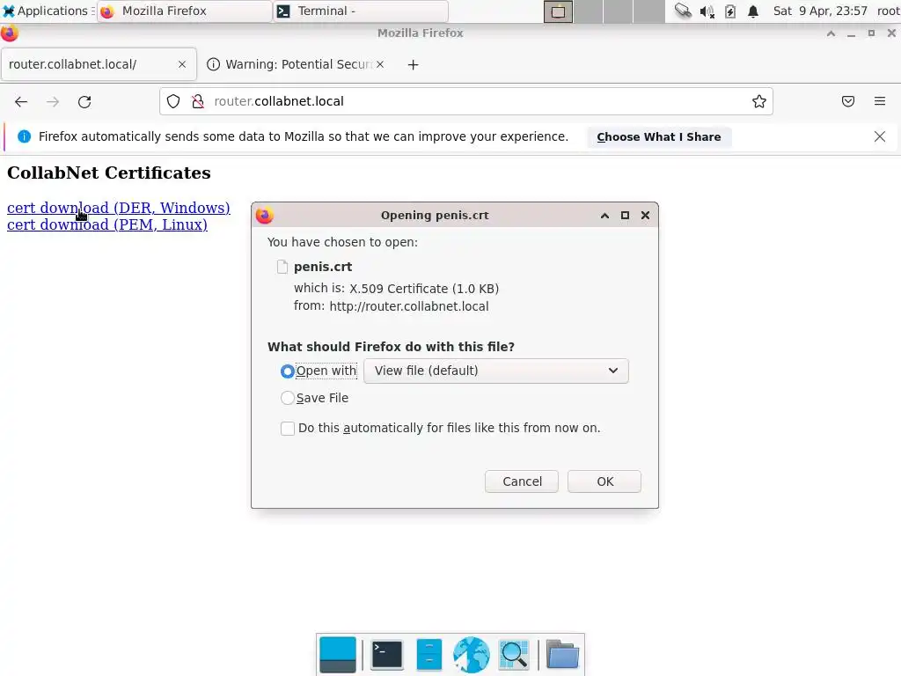
Task: Expand the View file (default) dropdown
Action: 496,371
